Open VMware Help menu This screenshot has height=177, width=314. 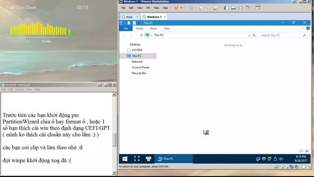[x=165, y=8]
